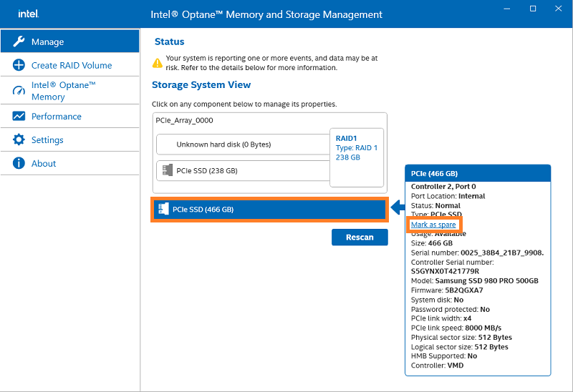Click the controller serial S5GYNX0T421779R
The image size is (573, 392).
click(445, 271)
